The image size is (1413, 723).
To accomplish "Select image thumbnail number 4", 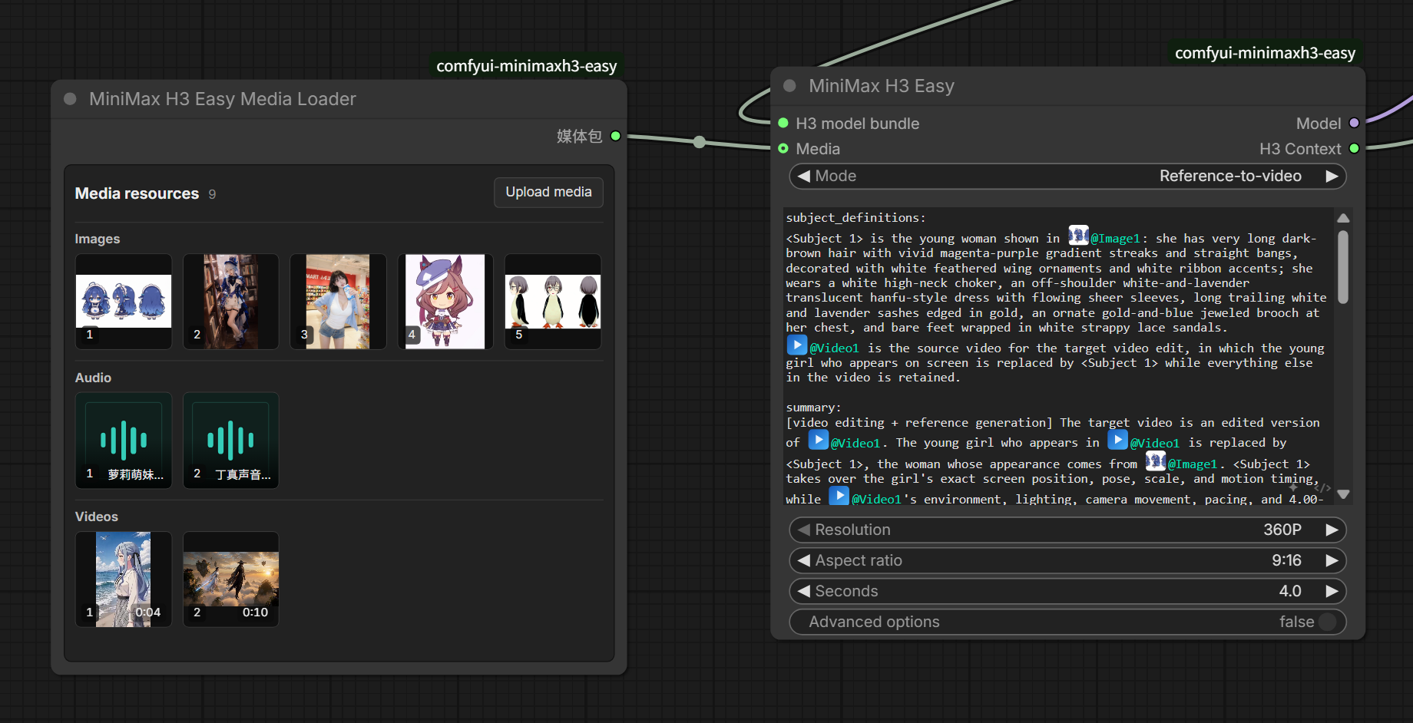I will (x=445, y=302).
